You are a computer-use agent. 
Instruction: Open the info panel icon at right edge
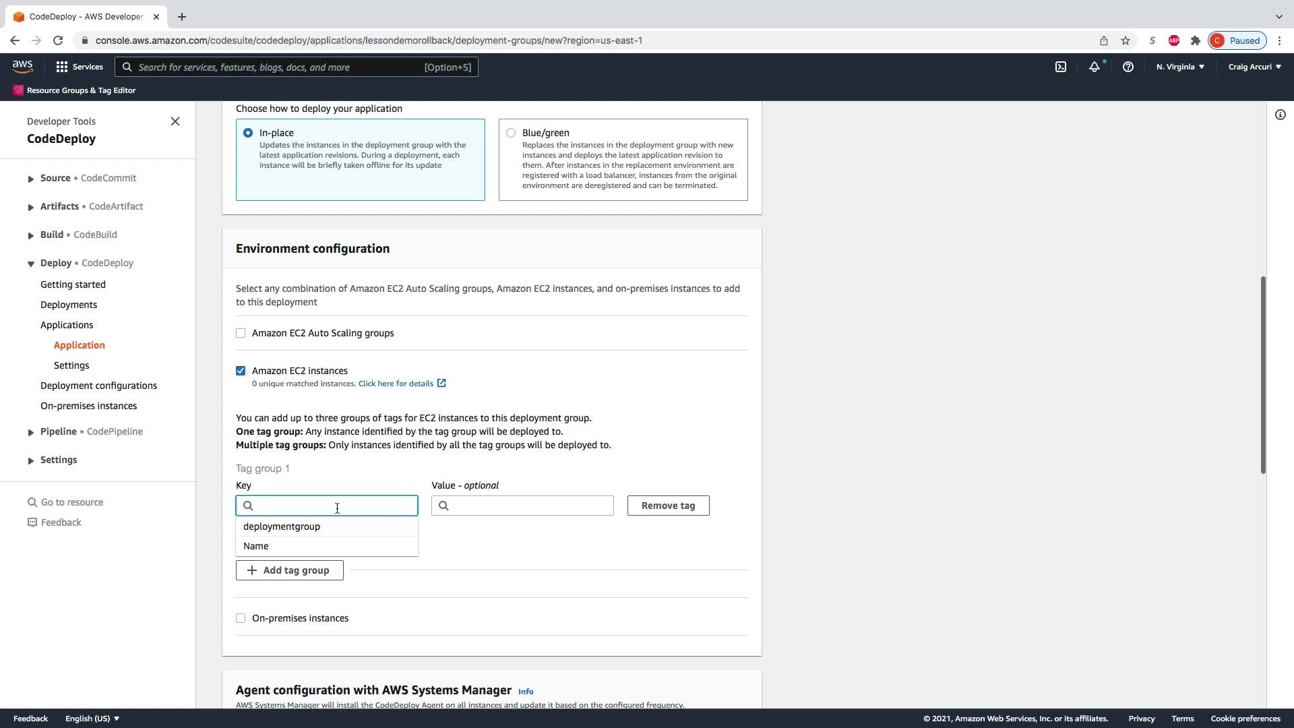(1280, 115)
